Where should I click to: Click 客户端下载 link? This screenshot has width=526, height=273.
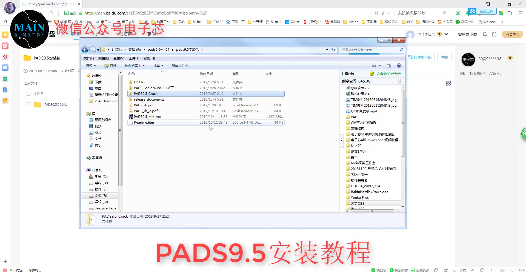467,34
